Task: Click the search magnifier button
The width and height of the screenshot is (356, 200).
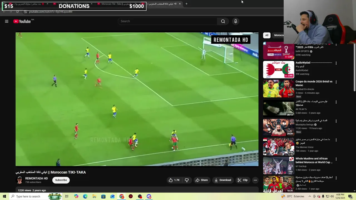Action: point(223,21)
